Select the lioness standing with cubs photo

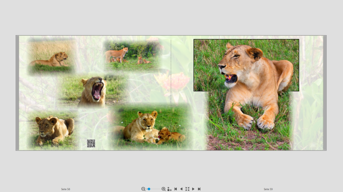point(133,56)
